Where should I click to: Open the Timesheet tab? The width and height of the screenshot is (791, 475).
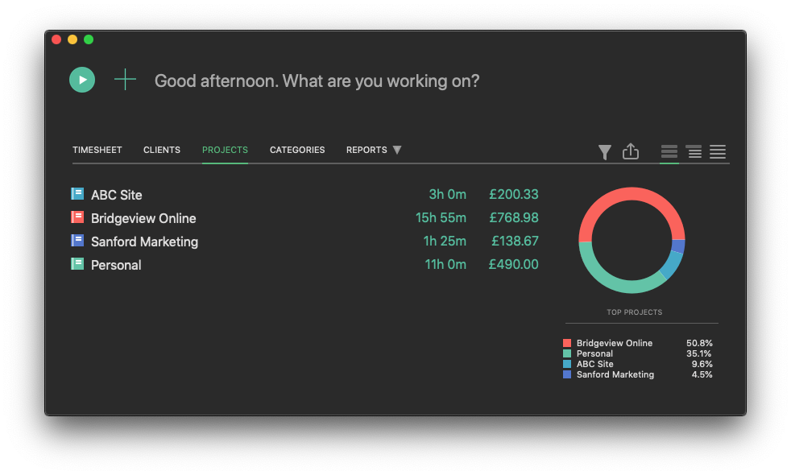97,150
